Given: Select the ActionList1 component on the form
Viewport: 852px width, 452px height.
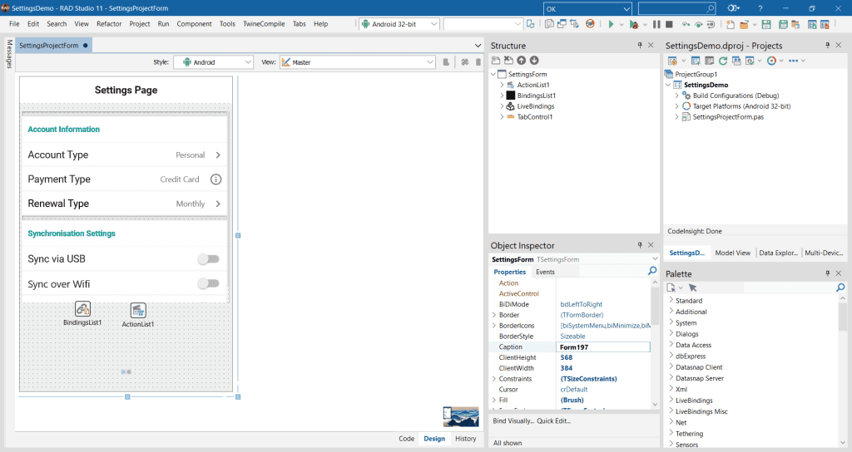Looking at the screenshot, I should (138, 311).
